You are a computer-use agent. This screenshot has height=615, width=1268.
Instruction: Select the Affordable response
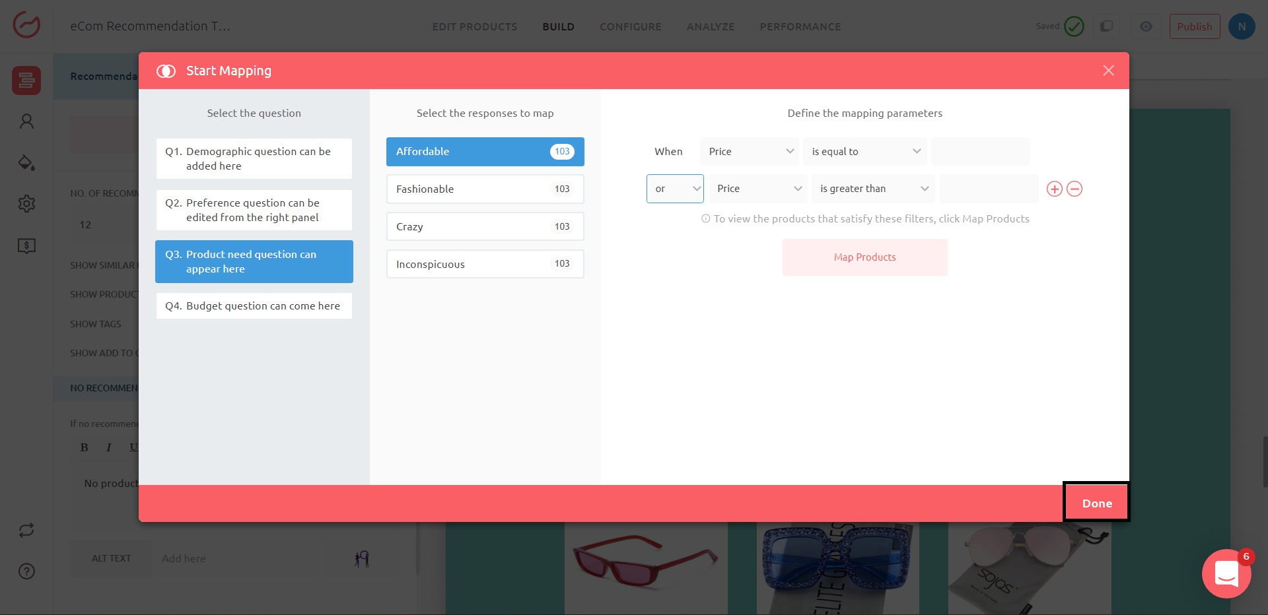pos(485,152)
